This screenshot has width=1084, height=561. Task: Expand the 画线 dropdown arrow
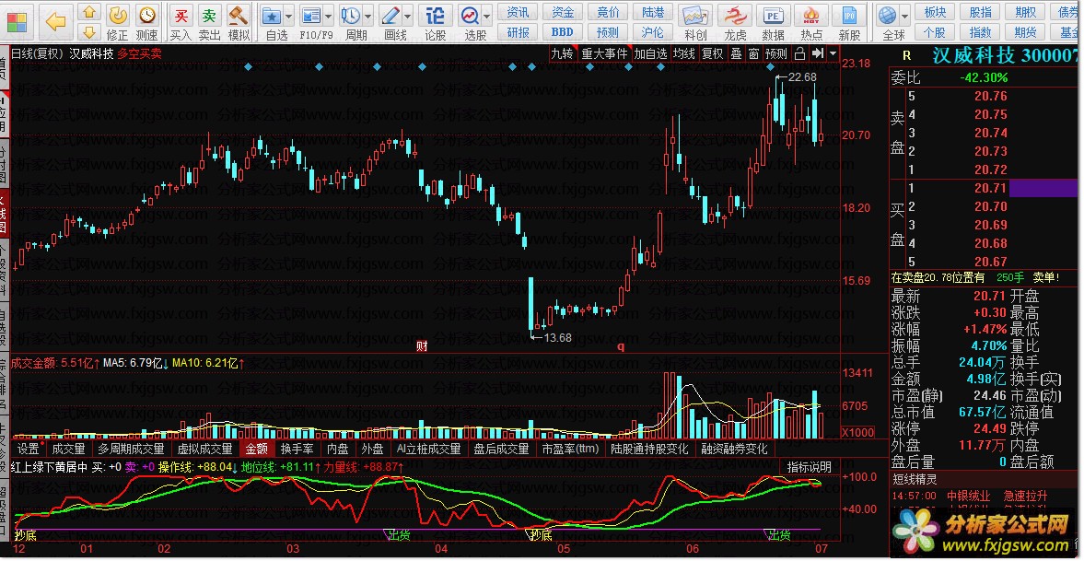pyautogui.click(x=409, y=16)
